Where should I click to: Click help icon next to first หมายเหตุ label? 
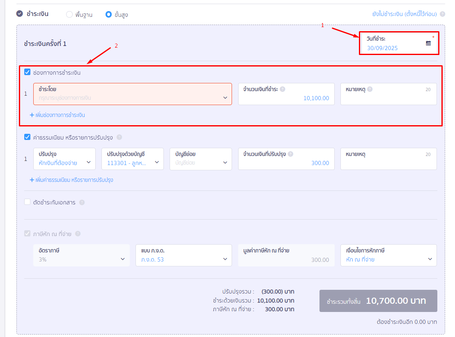click(x=370, y=89)
